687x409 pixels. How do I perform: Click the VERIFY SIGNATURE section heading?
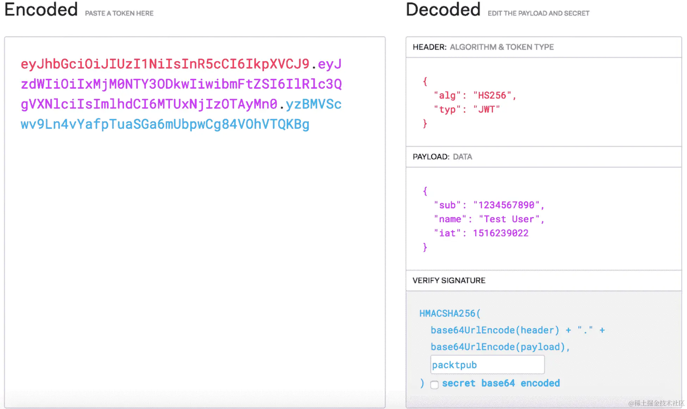point(449,281)
